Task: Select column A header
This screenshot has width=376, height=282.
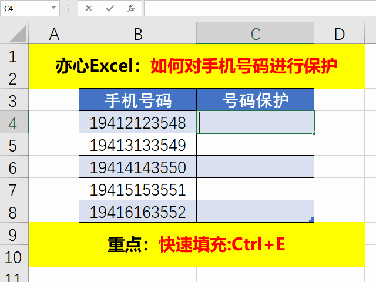Action: click(x=54, y=35)
